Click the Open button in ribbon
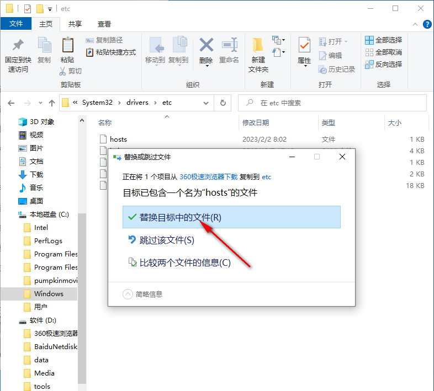This screenshot has width=434, height=391. point(334,42)
